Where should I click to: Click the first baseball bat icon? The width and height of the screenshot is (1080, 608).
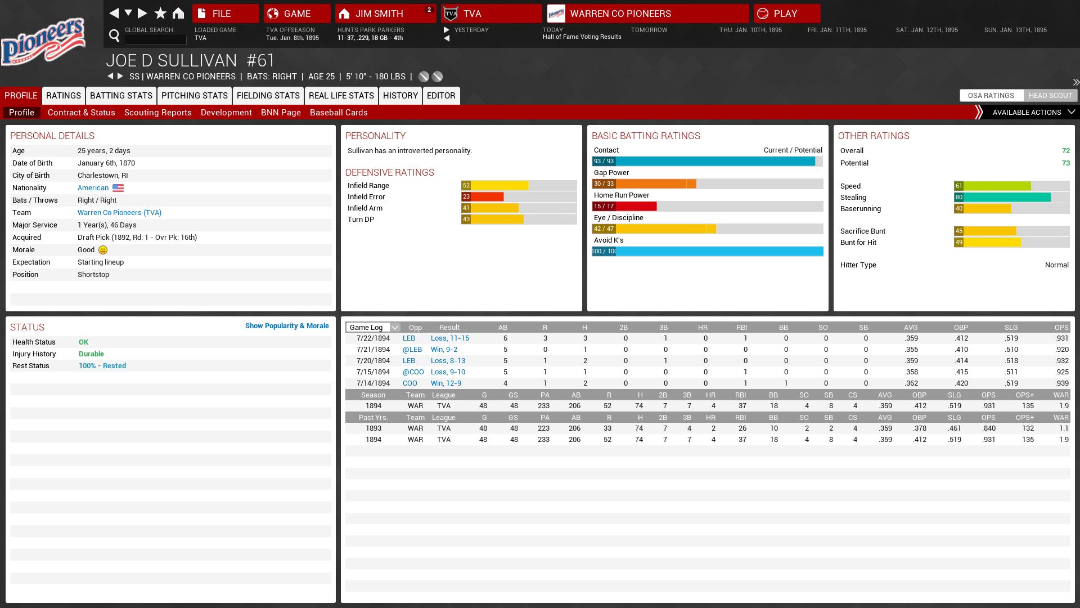click(424, 77)
